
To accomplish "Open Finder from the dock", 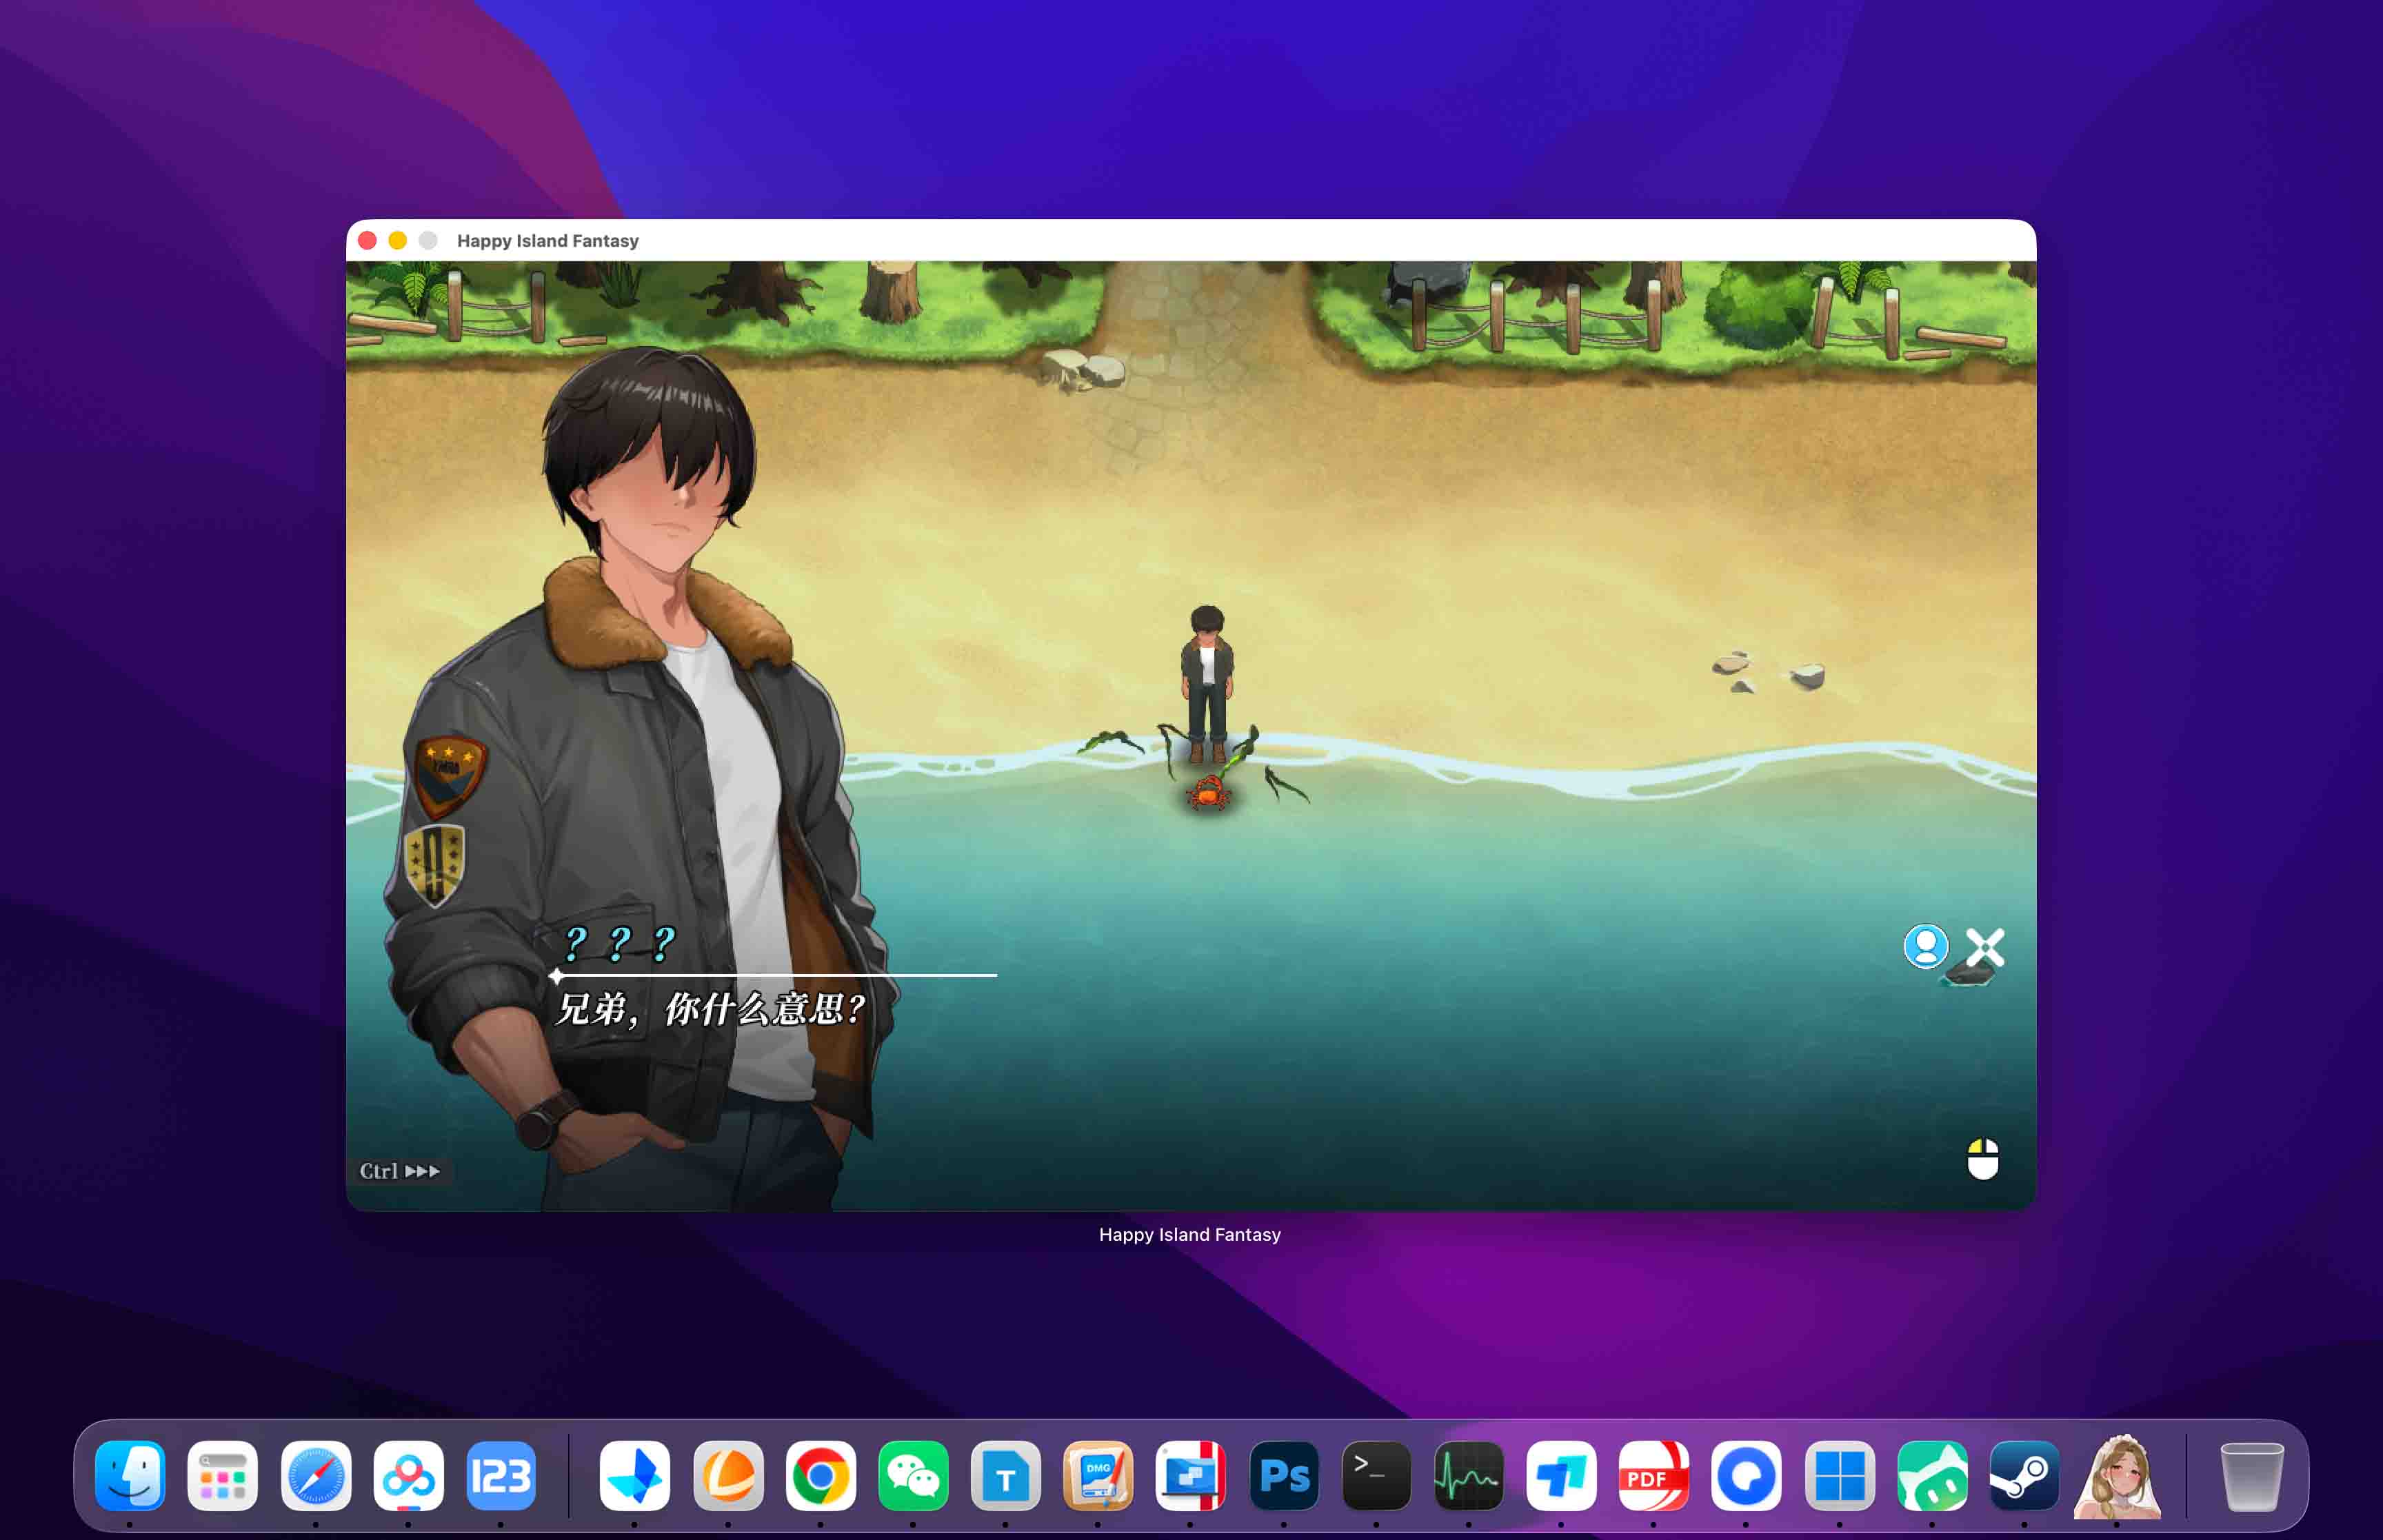I will click(130, 1475).
